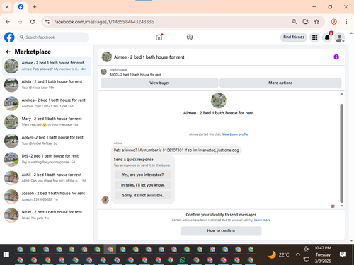
Task: Click the house thumbnail in chat header
Action: click(107, 57)
